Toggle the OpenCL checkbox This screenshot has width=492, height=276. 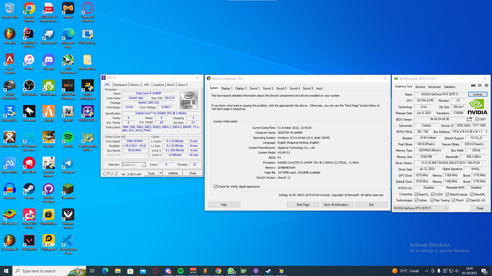click(x=417, y=194)
